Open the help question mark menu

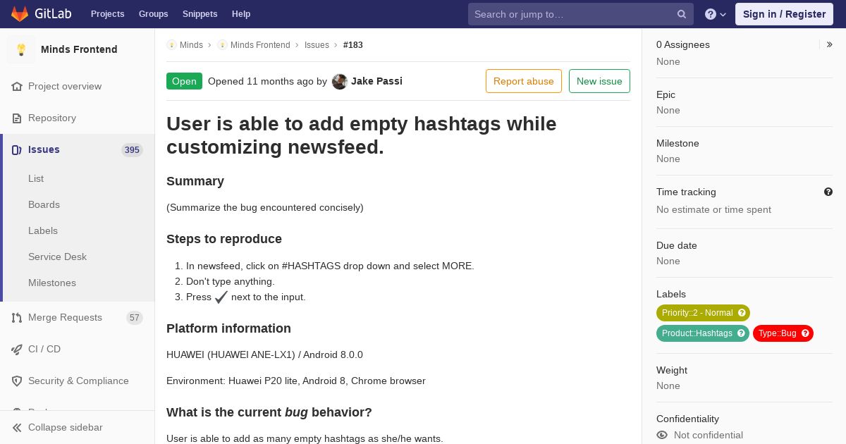[716, 14]
